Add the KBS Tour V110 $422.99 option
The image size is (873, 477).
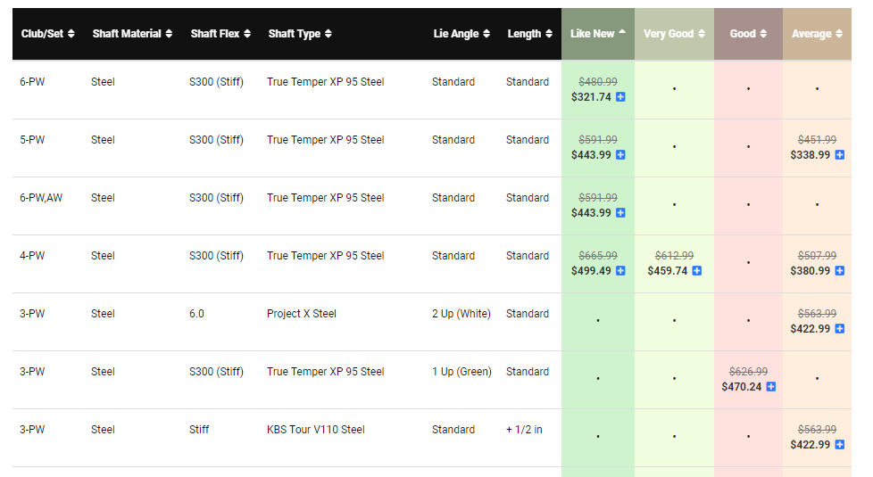tap(840, 445)
